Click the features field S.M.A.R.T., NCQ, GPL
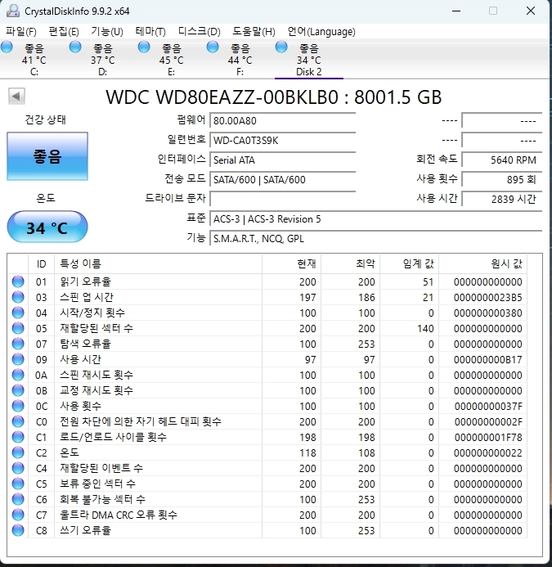Screen dimensions: 552x567 (x=376, y=238)
